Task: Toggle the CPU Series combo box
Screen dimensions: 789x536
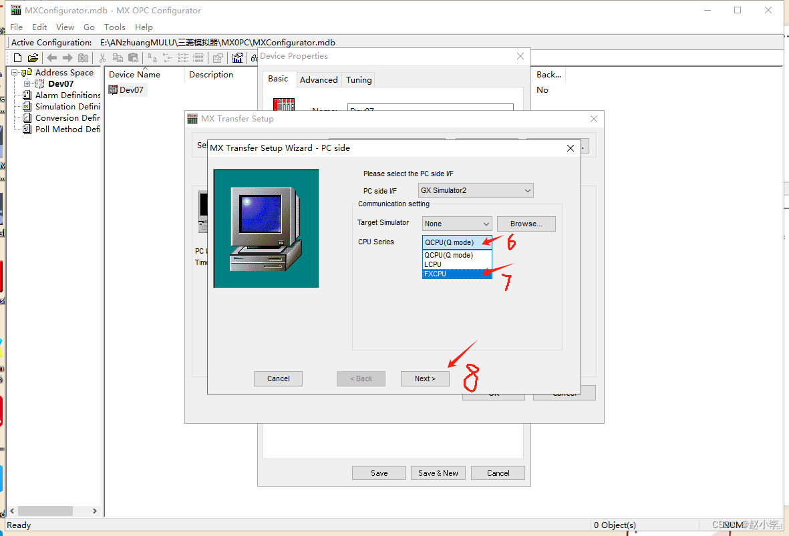Action: (x=457, y=242)
